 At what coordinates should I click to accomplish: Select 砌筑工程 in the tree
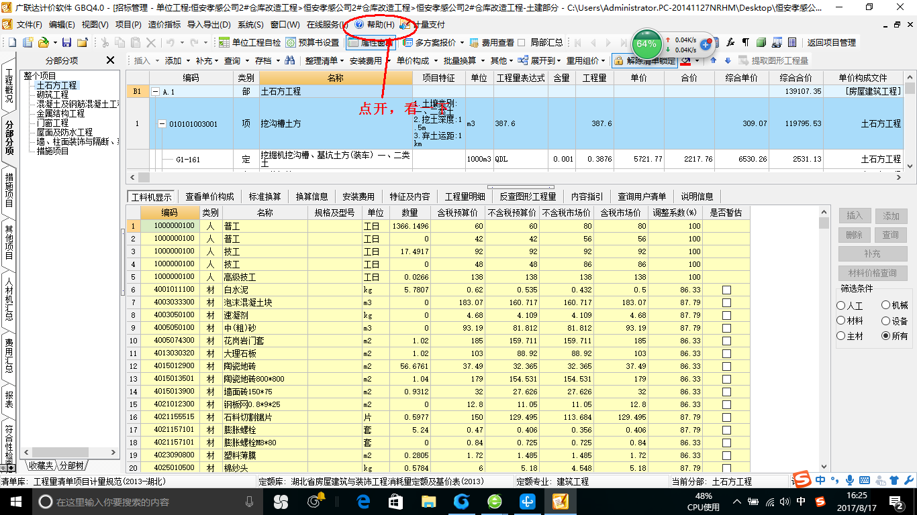pos(52,95)
